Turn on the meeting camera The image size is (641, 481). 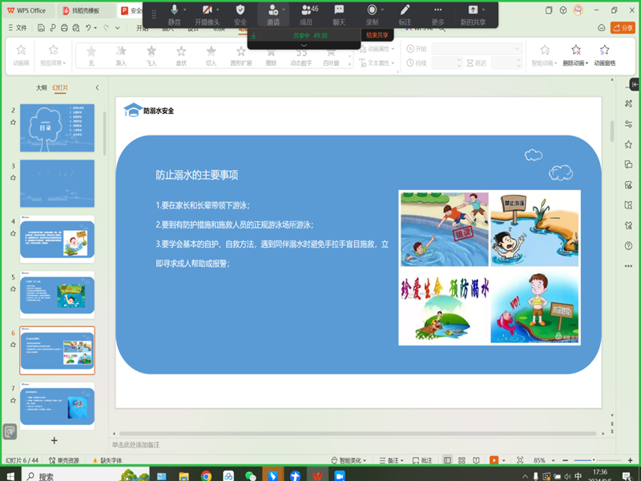(208, 14)
